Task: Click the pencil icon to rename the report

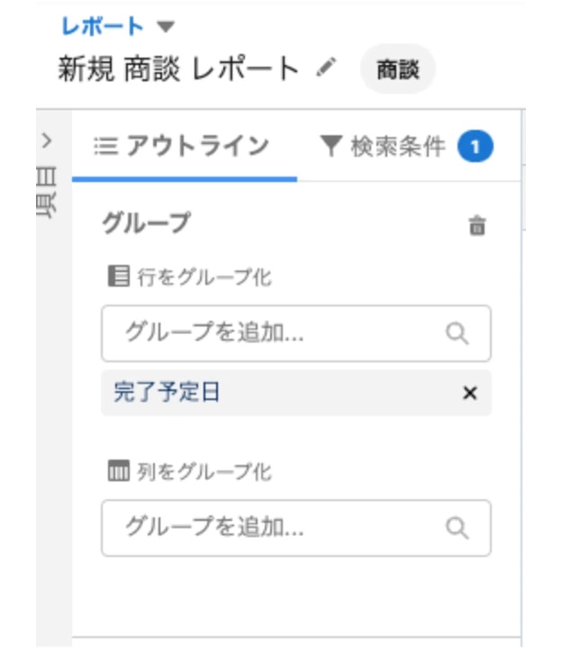Action: click(x=327, y=68)
